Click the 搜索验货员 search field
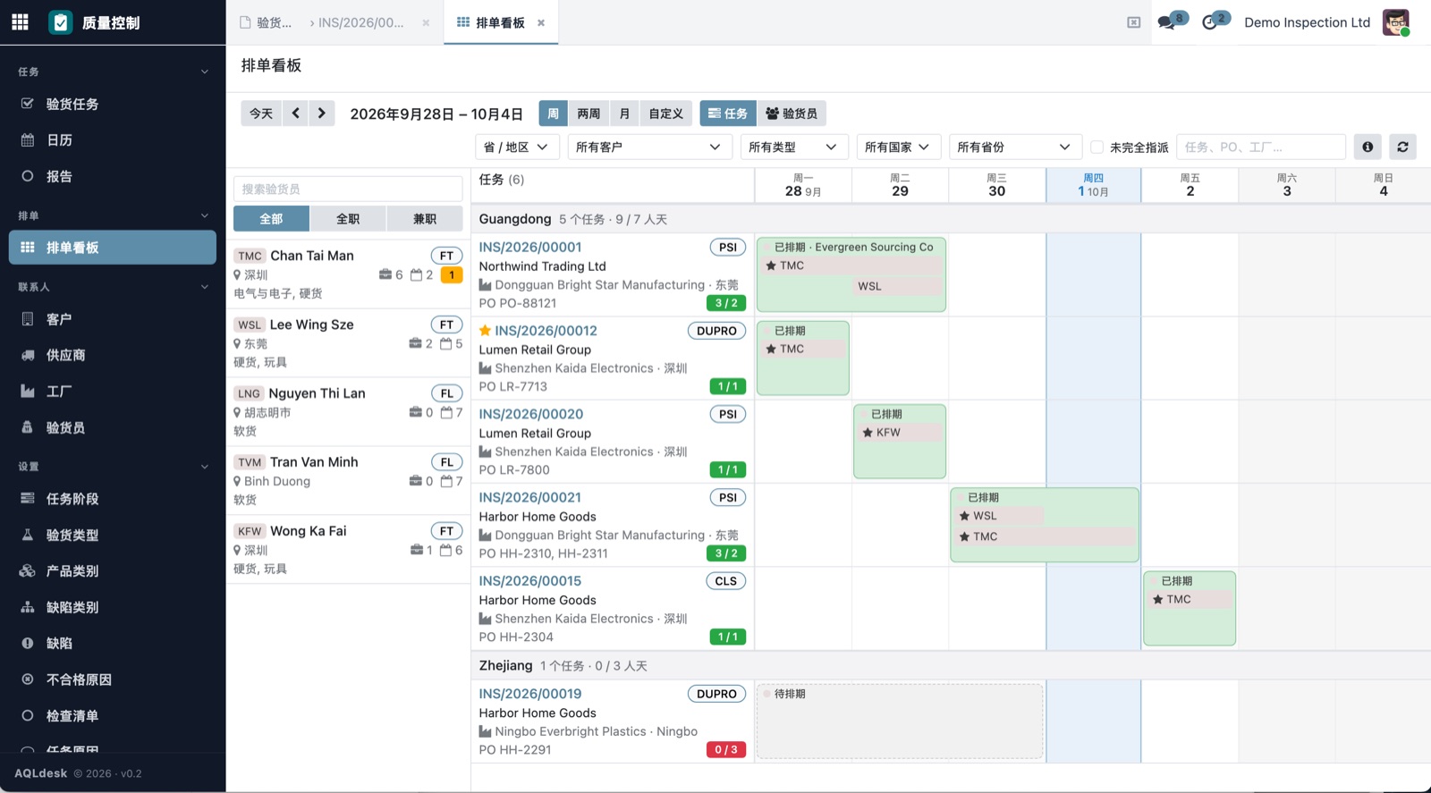The width and height of the screenshot is (1431, 793). (x=348, y=189)
